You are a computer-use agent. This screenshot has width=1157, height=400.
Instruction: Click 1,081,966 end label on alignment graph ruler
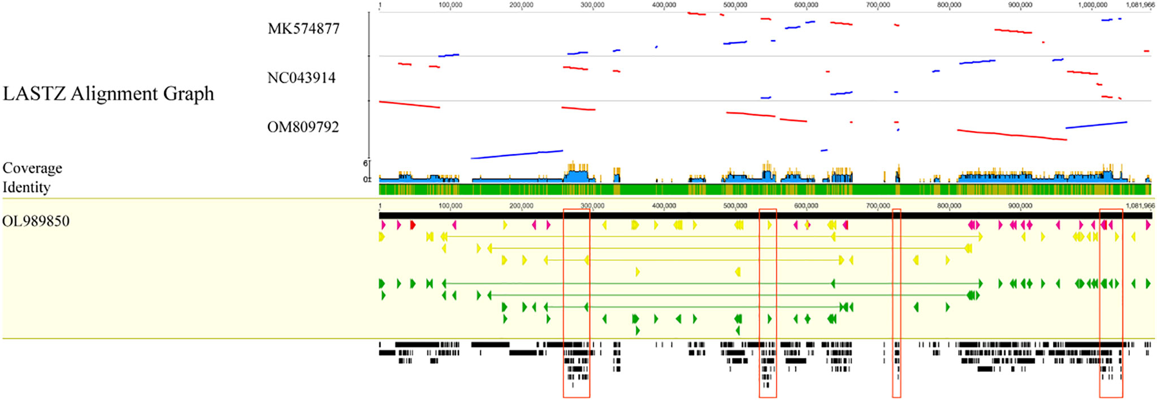coord(1139,5)
